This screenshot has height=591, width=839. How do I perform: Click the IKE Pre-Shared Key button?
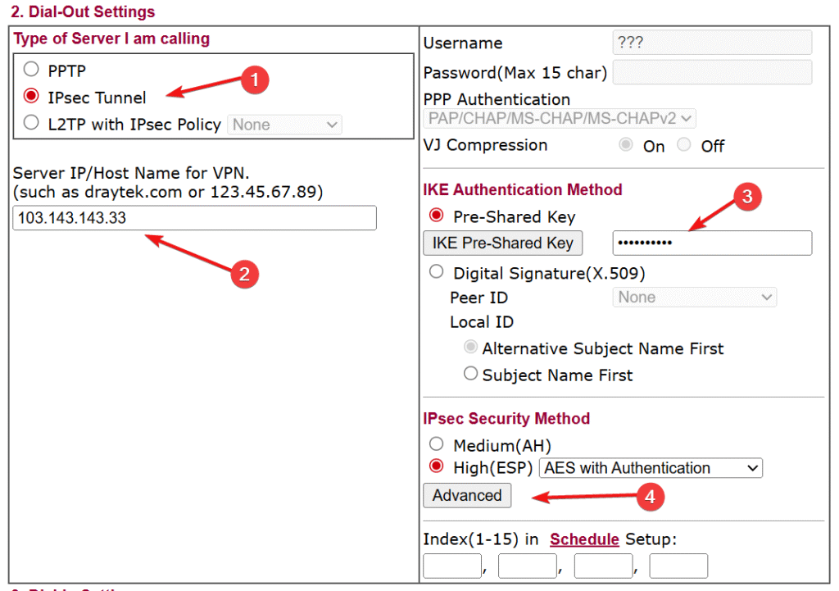click(x=502, y=243)
